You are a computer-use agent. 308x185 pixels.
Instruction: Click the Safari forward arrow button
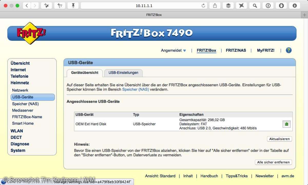(35, 6)
